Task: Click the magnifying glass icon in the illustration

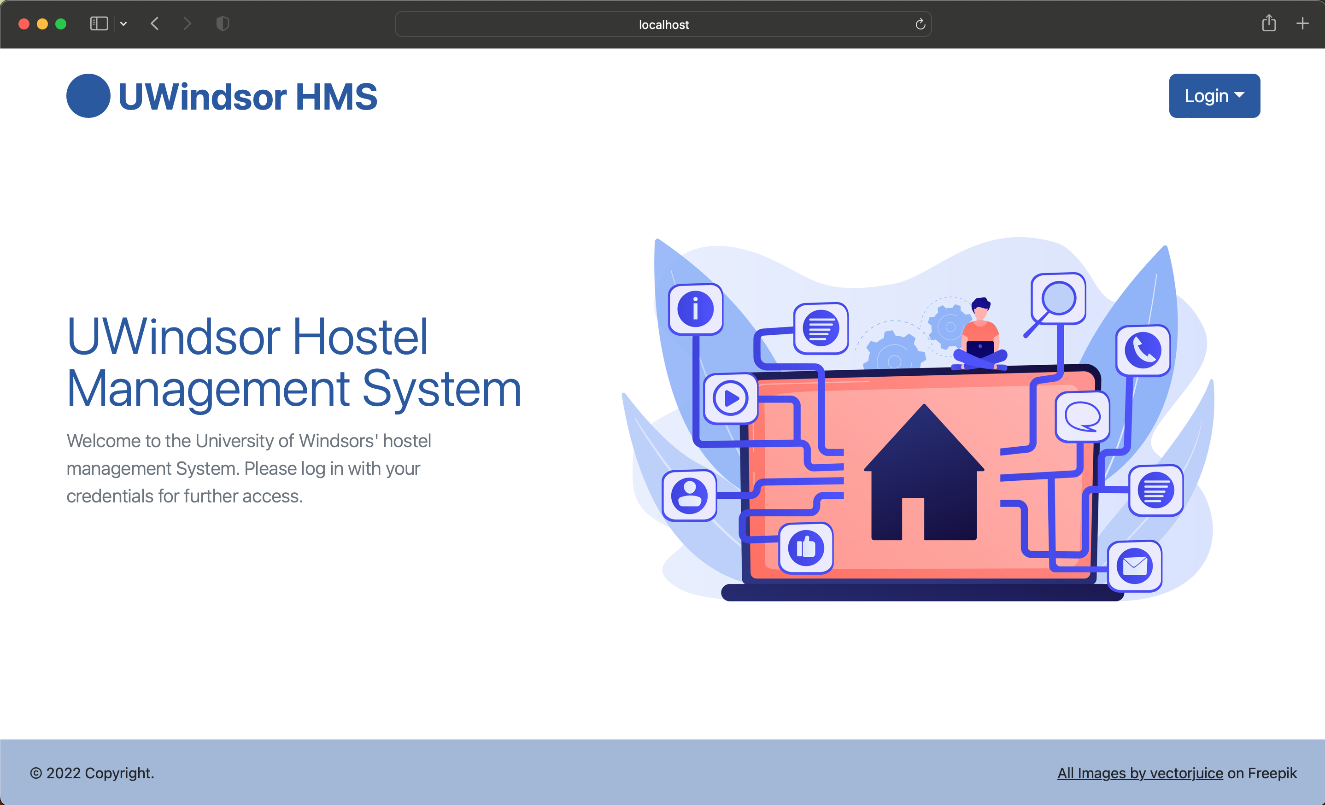Action: tap(1057, 299)
